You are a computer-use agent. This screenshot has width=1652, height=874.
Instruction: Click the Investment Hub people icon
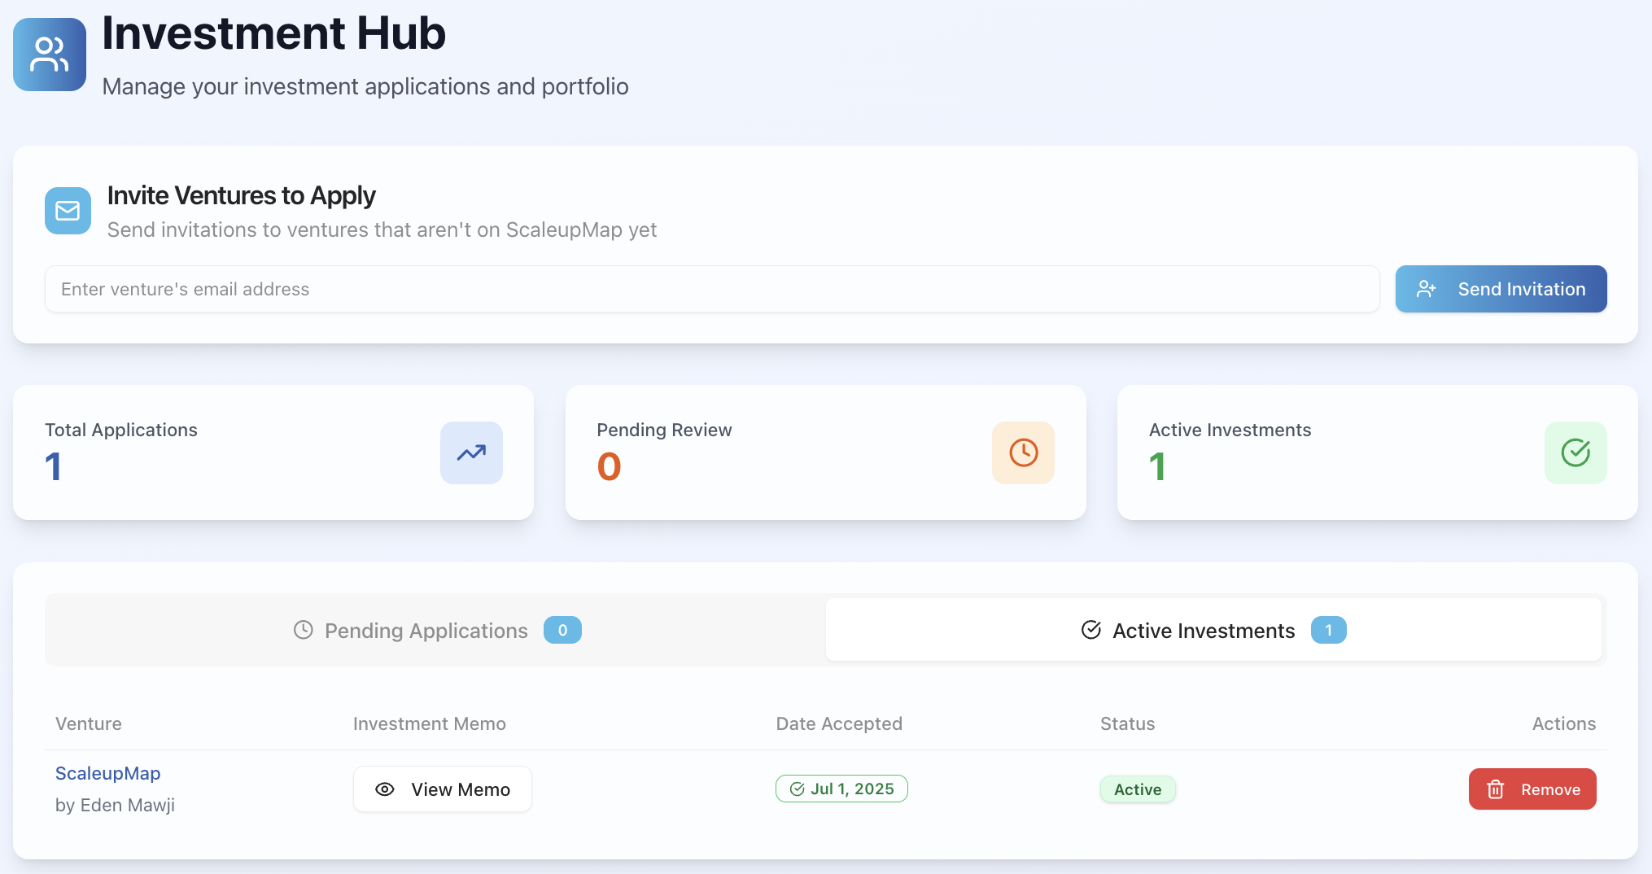[49, 54]
